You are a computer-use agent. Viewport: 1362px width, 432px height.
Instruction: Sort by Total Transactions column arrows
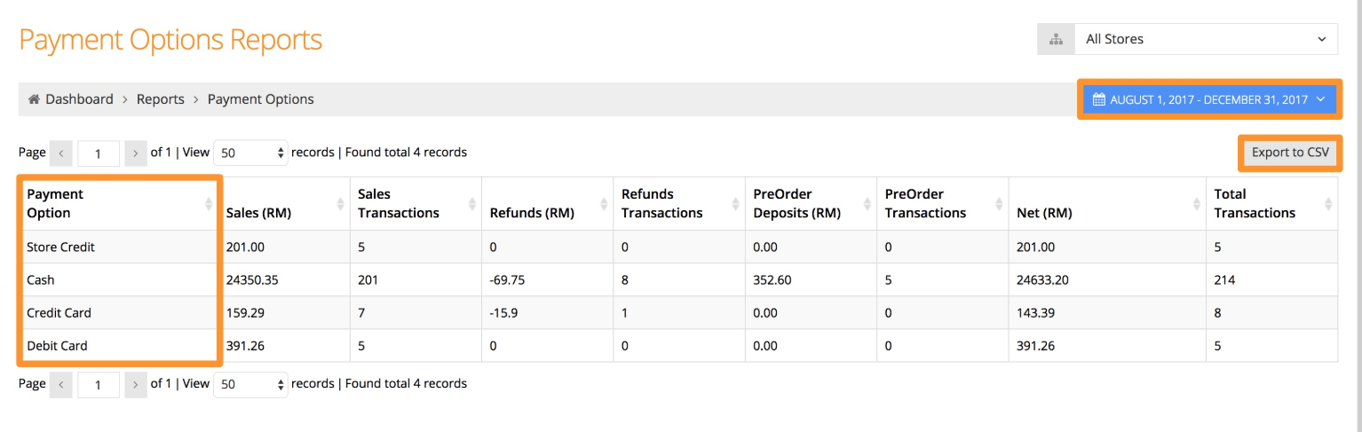pyautogui.click(x=1328, y=204)
